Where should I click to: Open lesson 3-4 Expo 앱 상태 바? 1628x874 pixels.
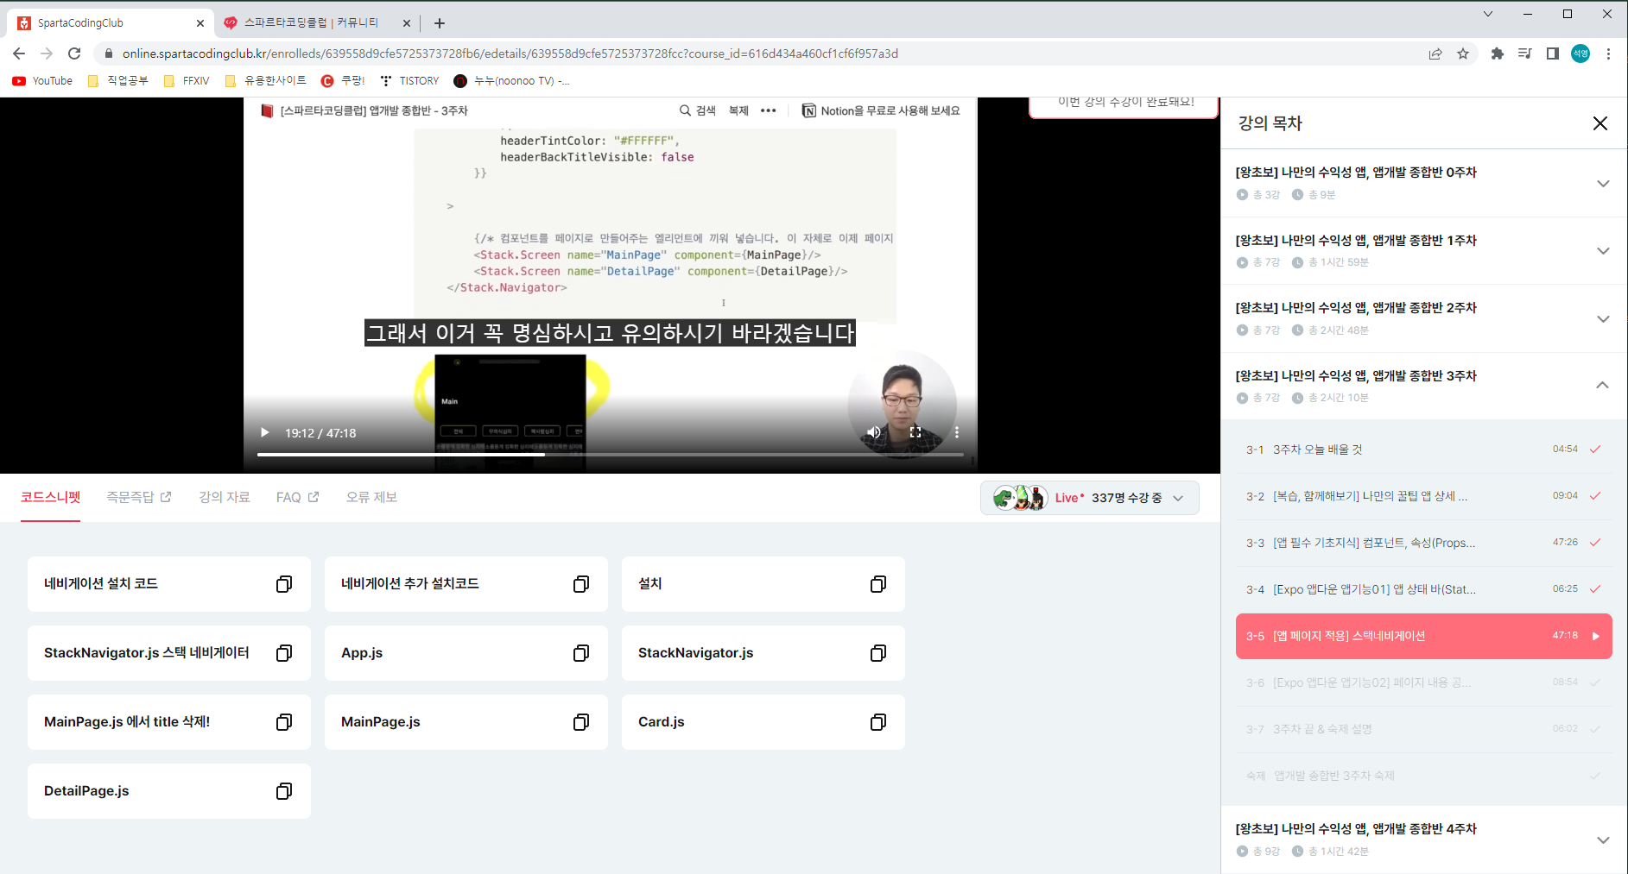1424,589
